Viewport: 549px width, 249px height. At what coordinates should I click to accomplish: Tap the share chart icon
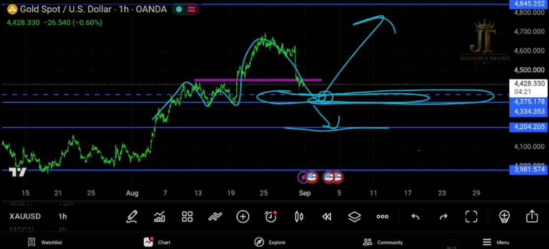pos(532,216)
